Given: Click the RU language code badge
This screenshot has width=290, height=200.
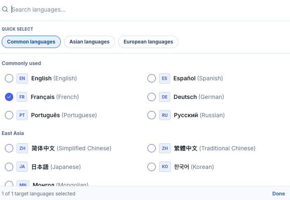Looking at the screenshot, I should point(164,115).
